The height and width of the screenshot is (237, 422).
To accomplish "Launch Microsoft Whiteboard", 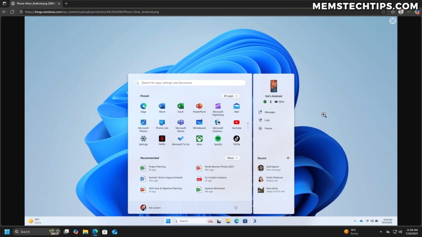I will pos(199,122).
